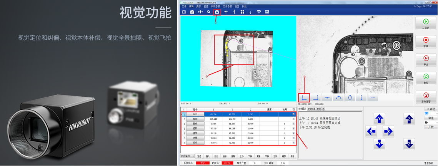The height and width of the screenshot is (166, 438).
Task: Switch to the first log tab
Action: 302,109
